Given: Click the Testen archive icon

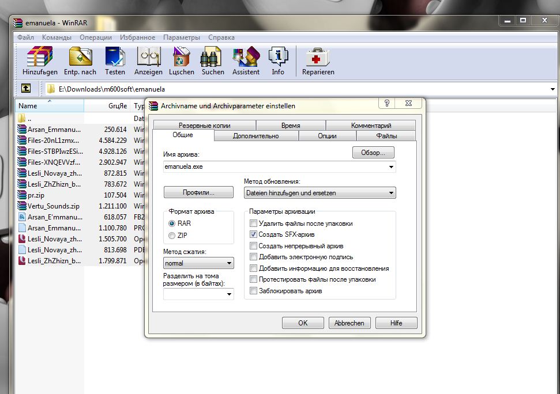Looking at the screenshot, I should (x=115, y=58).
